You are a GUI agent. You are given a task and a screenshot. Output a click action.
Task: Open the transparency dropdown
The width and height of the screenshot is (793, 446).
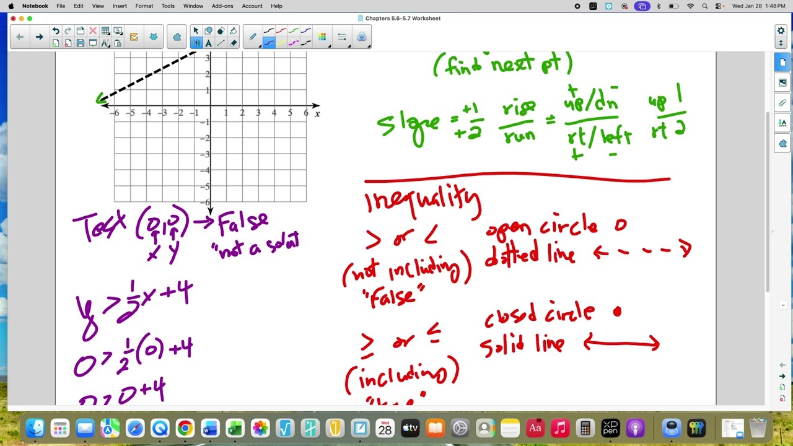coord(362,37)
